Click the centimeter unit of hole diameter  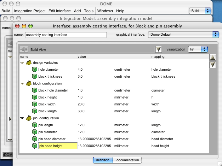click(122, 69)
